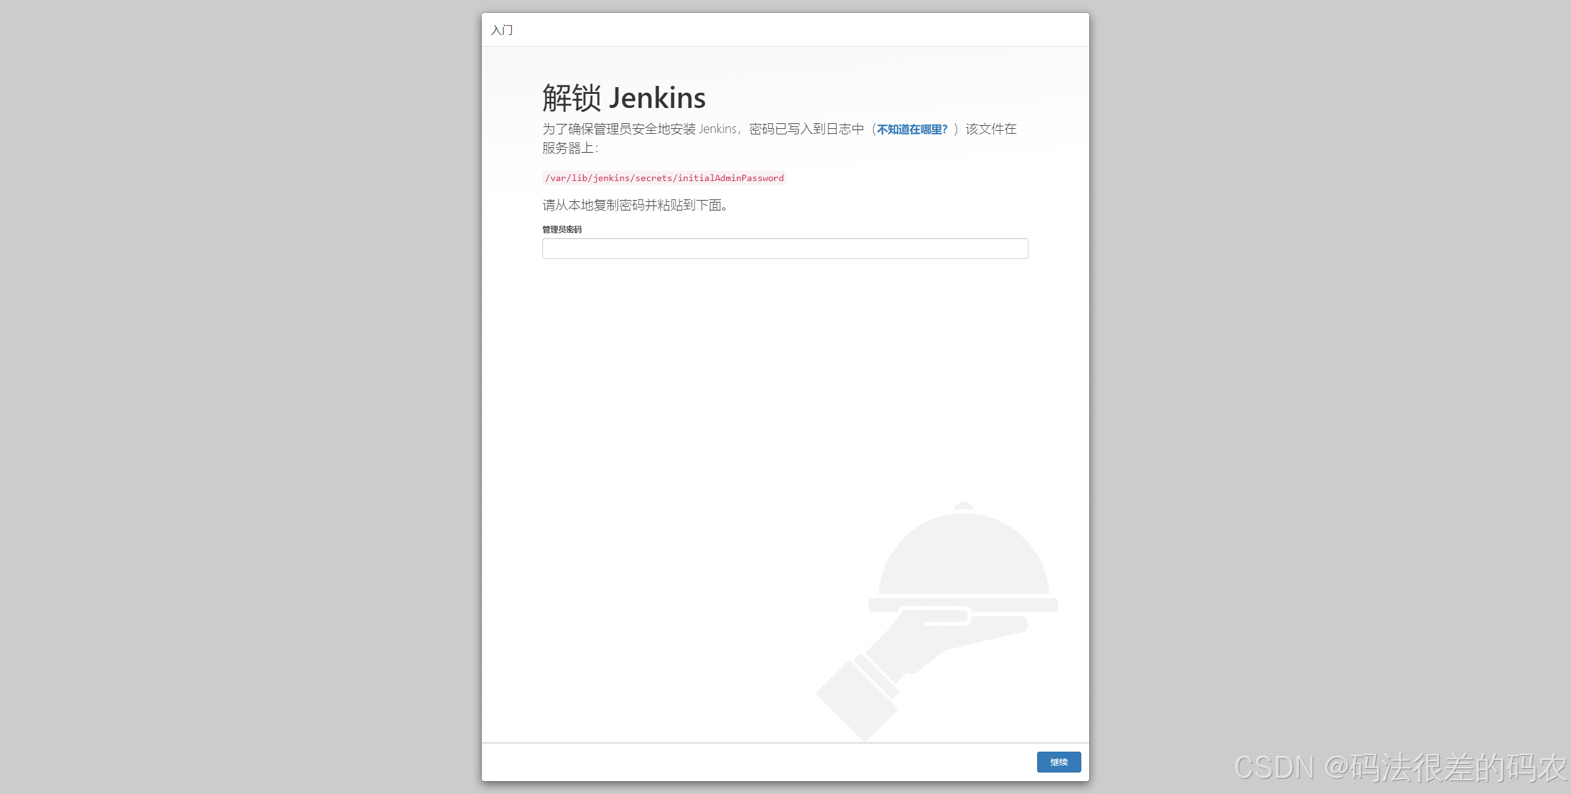
Task: Click the 为了确保管理员安全地安装 description text
Action: coord(619,129)
